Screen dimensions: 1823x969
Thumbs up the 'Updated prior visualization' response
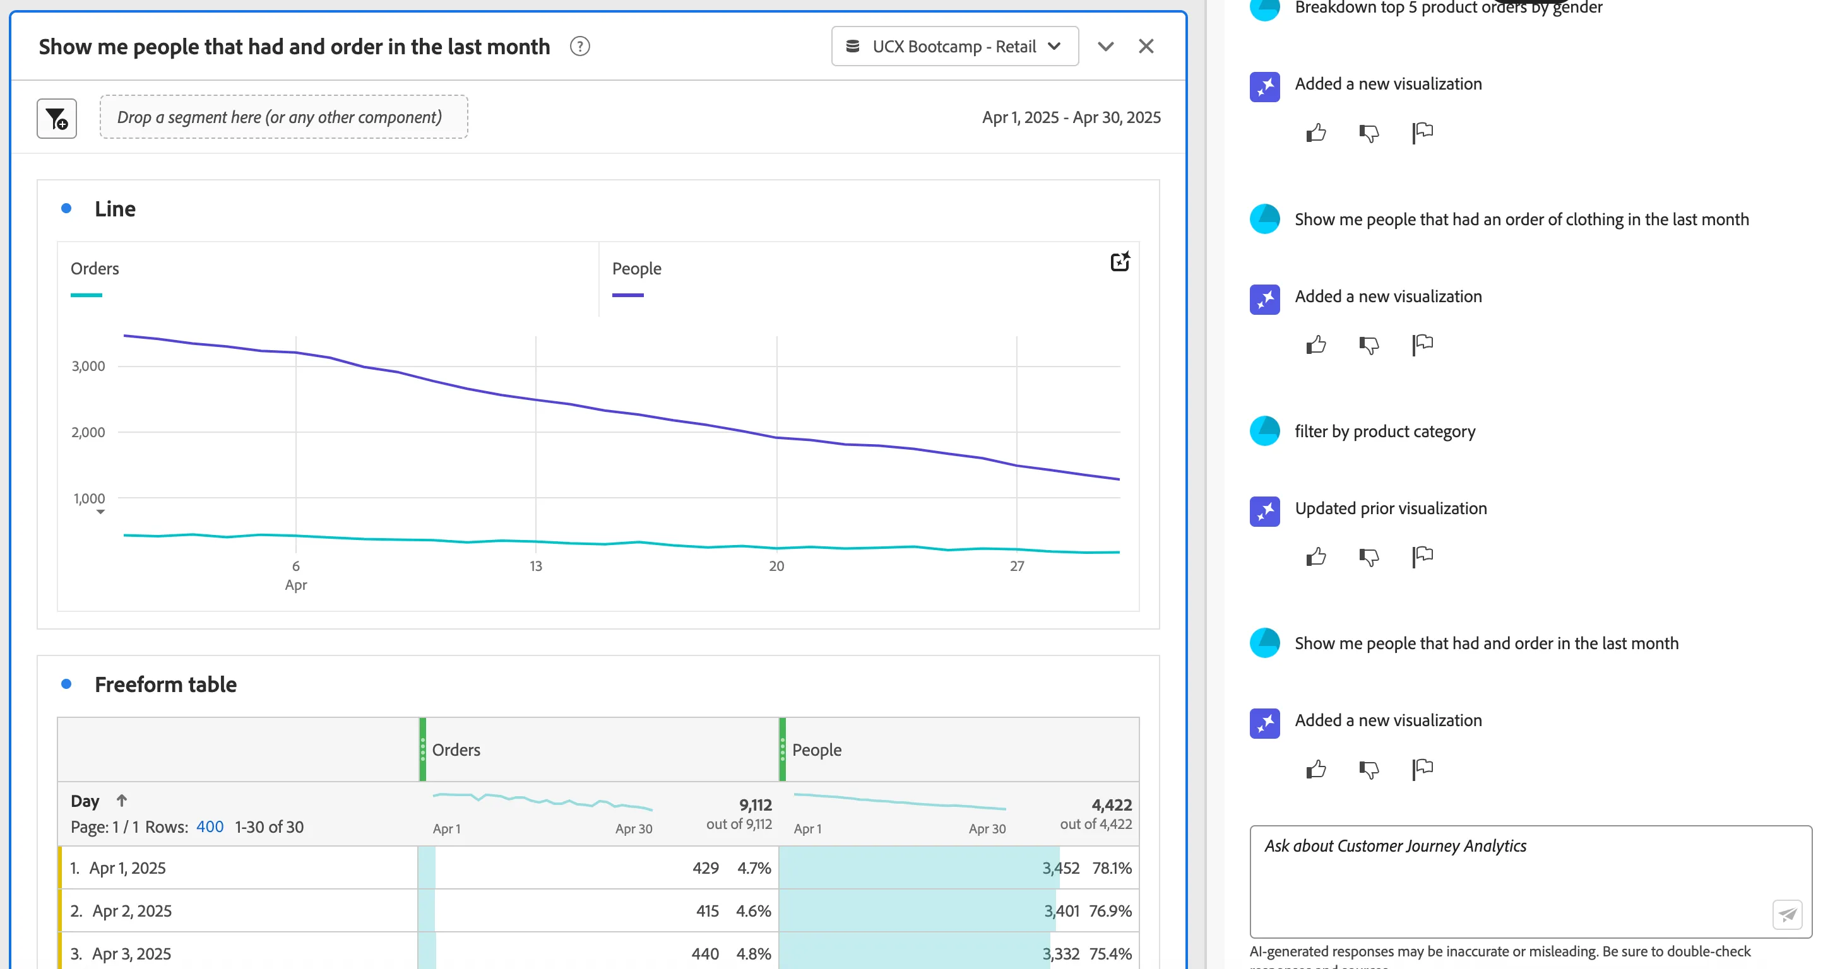pyautogui.click(x=1315, y=556)
